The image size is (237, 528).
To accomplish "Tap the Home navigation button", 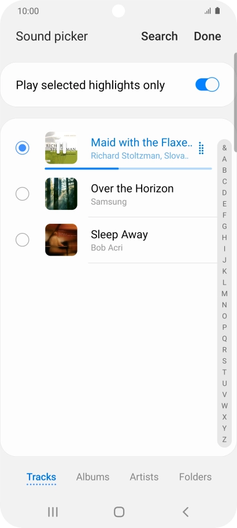I will point(119,512).
